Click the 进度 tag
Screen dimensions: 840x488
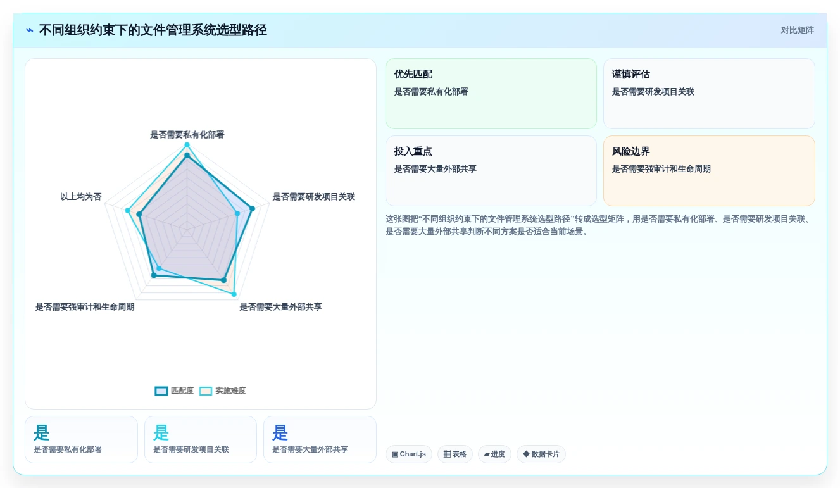click(x=494, y=454)
